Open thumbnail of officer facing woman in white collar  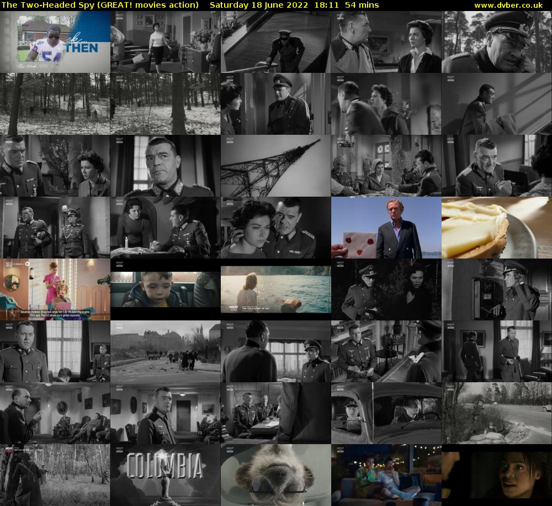pyautogui.click(x=386, y=42)
